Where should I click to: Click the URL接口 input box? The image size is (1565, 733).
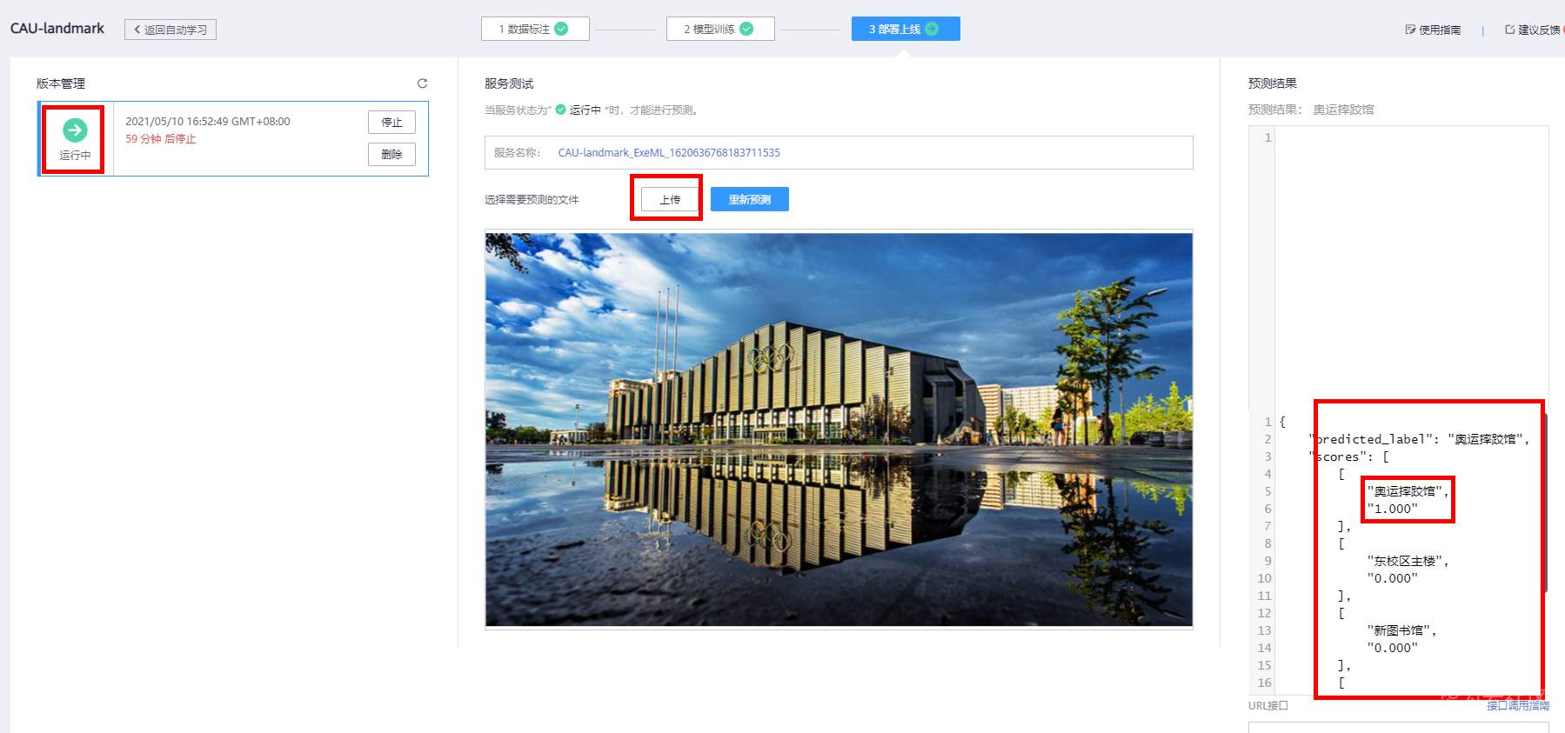[1398, 727]
